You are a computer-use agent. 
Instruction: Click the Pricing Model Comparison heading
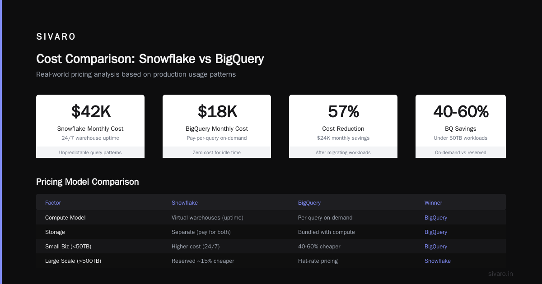point(88,182)
